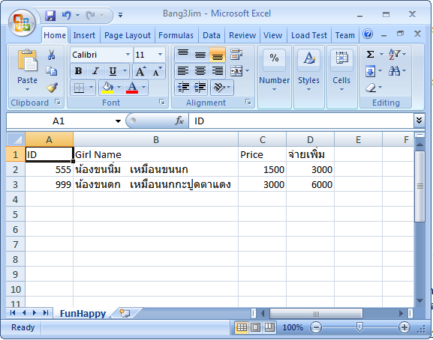This screenshot has width=433, height=340.
Task: Toggle Bold formatting
Action: 79,71
